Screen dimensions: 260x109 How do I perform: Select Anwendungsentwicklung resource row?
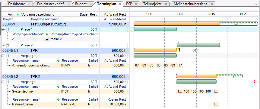point(70,65)
